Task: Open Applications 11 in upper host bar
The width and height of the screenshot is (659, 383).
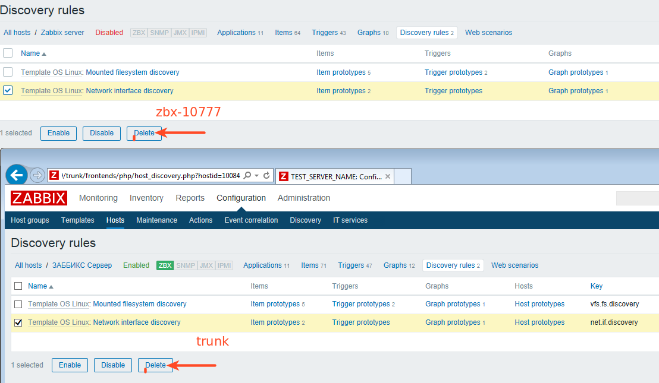Action: (x=240, y=33)
